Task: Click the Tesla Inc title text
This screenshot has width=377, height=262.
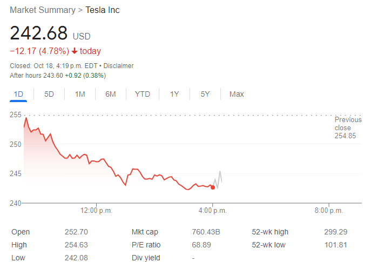Action: click(x=103, y=10)
